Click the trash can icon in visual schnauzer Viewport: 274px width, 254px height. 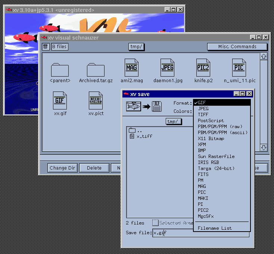point(46,46)
